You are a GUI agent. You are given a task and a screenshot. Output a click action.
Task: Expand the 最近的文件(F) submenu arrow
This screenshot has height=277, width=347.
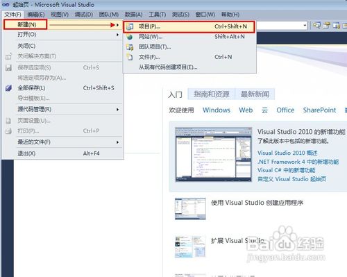117,142
